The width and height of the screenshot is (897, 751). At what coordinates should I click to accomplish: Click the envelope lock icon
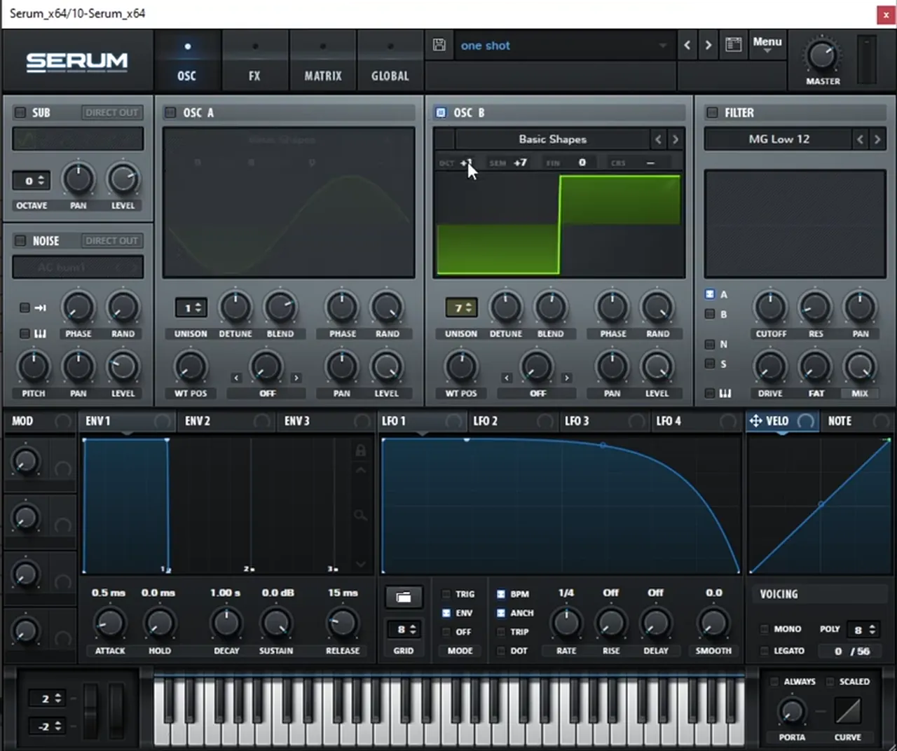click(x=360, y=450)
